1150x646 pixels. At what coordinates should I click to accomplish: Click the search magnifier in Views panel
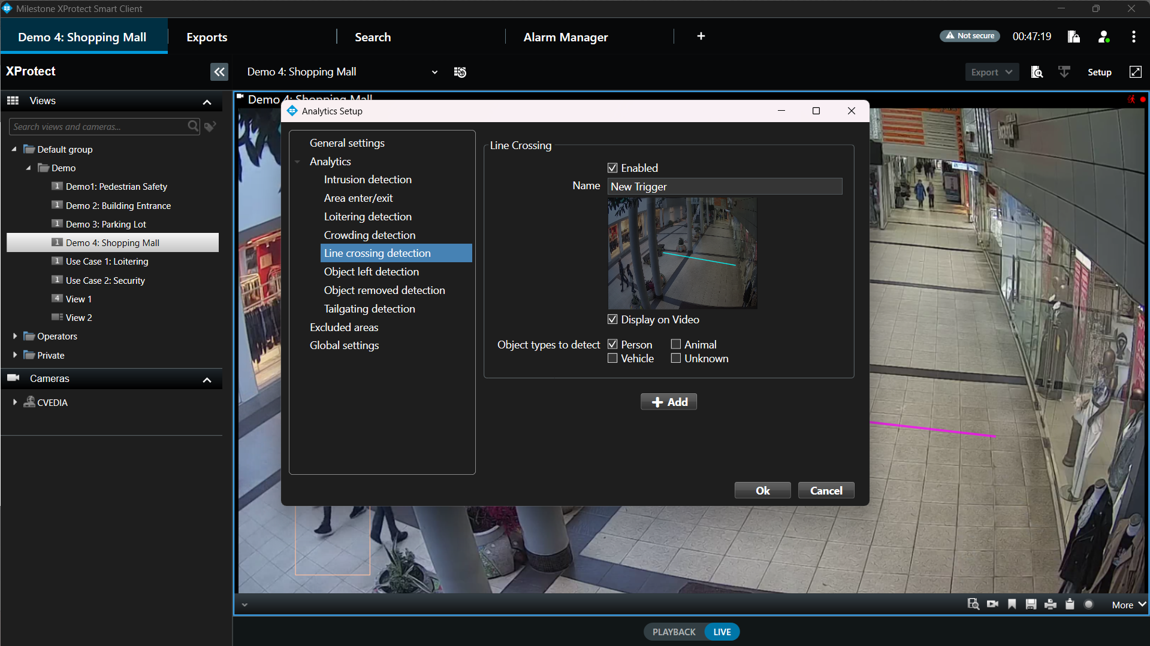(193, 126)
